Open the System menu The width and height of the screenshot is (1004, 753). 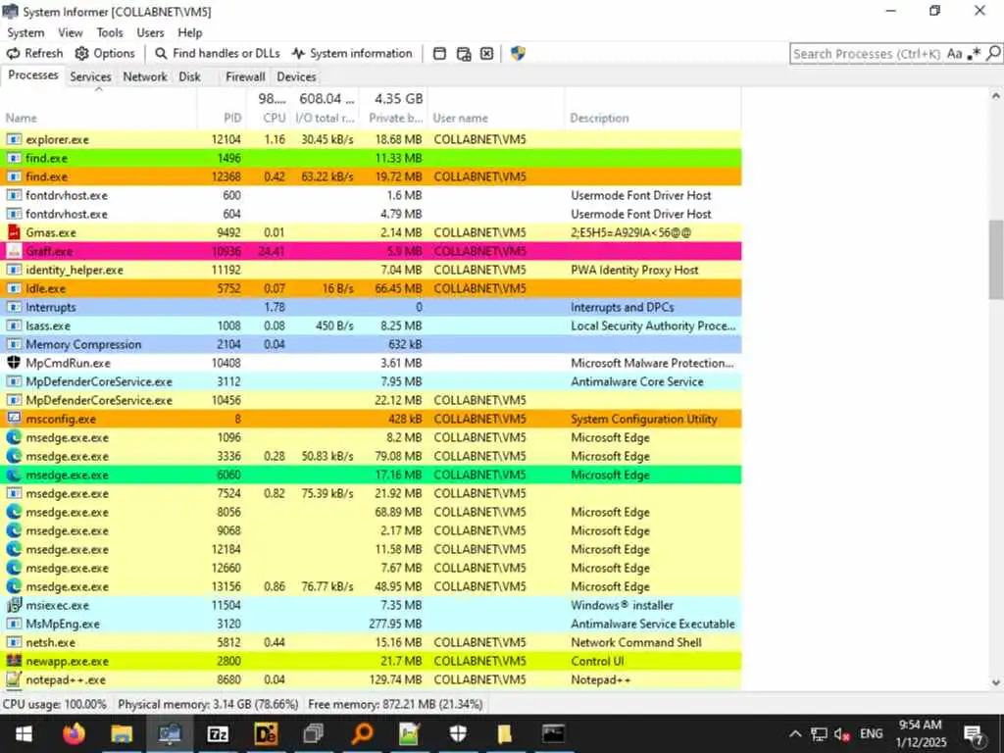click(25, 32)
